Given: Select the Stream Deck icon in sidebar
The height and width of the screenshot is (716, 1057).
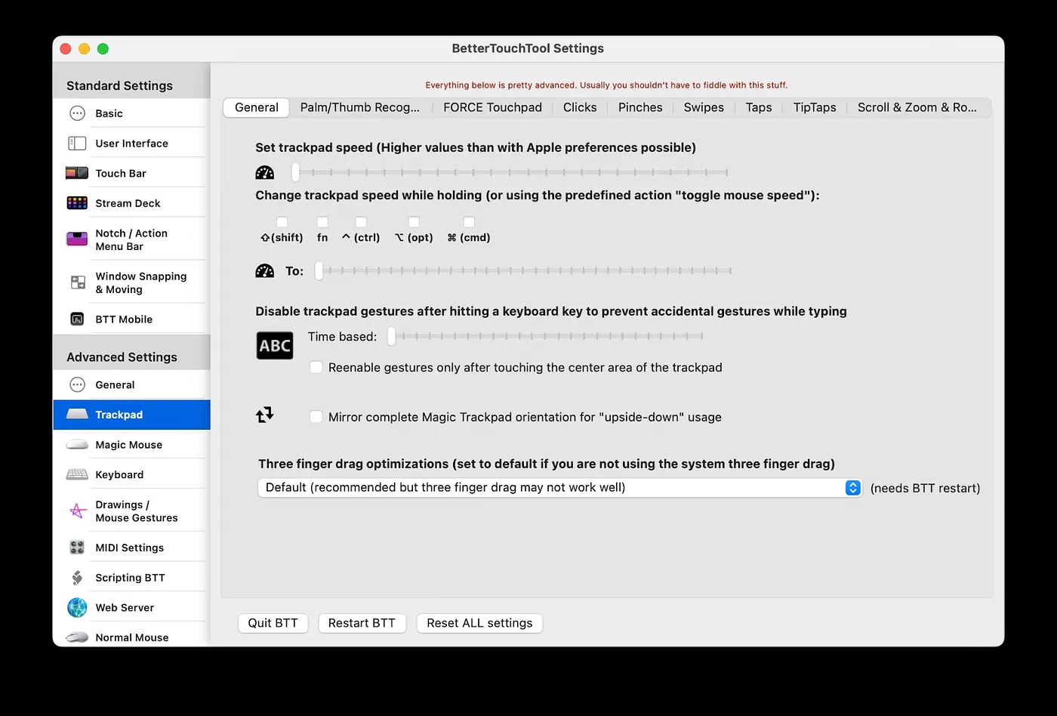Looking at the screenshot, I should click(x=77, y=203).
